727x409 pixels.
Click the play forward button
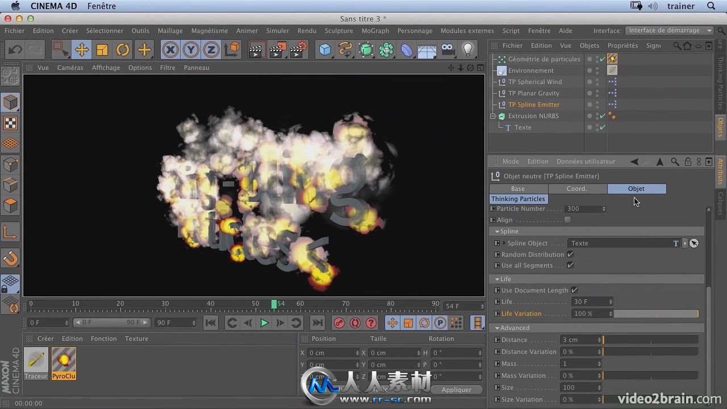tap(264, 323)
